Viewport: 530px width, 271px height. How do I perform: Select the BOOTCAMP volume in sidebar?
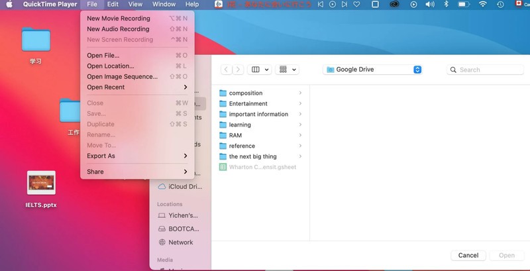point(179,229)
